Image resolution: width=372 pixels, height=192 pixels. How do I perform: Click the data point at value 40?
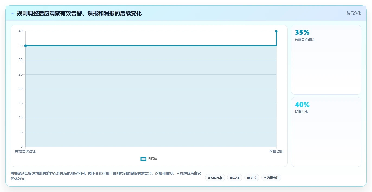tap(276, 31)
